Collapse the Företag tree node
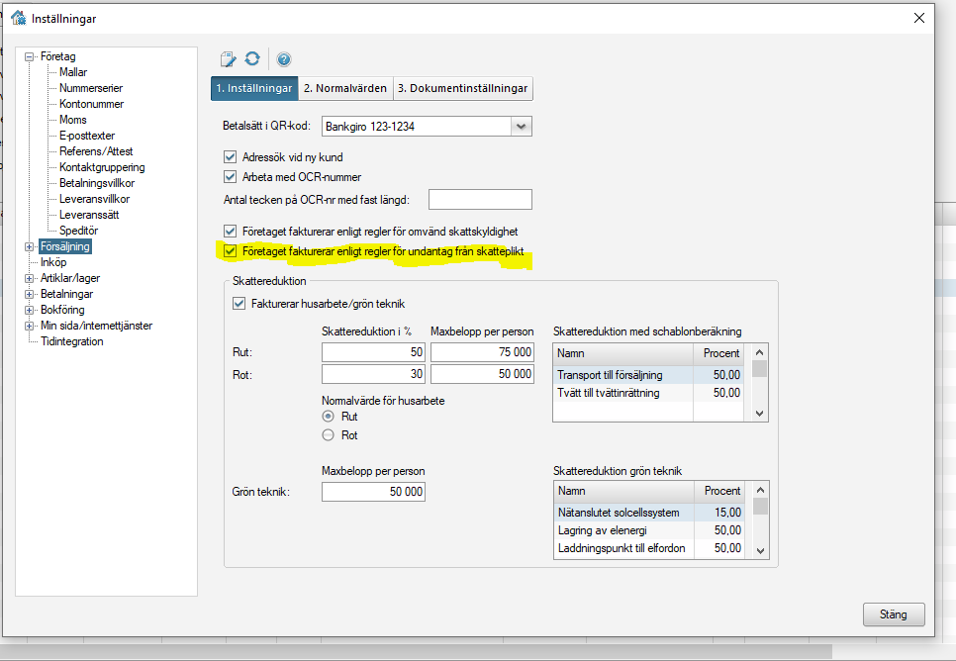 [x=30, y=57]
